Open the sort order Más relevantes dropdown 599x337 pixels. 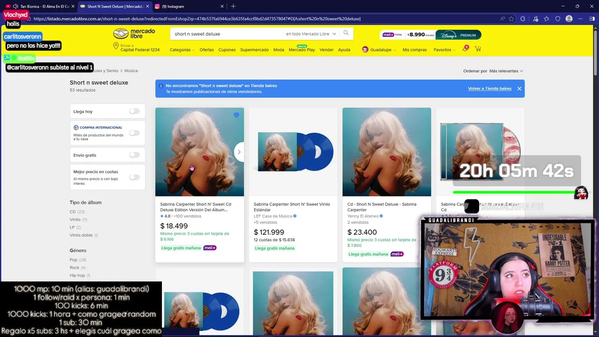point(506,71)
